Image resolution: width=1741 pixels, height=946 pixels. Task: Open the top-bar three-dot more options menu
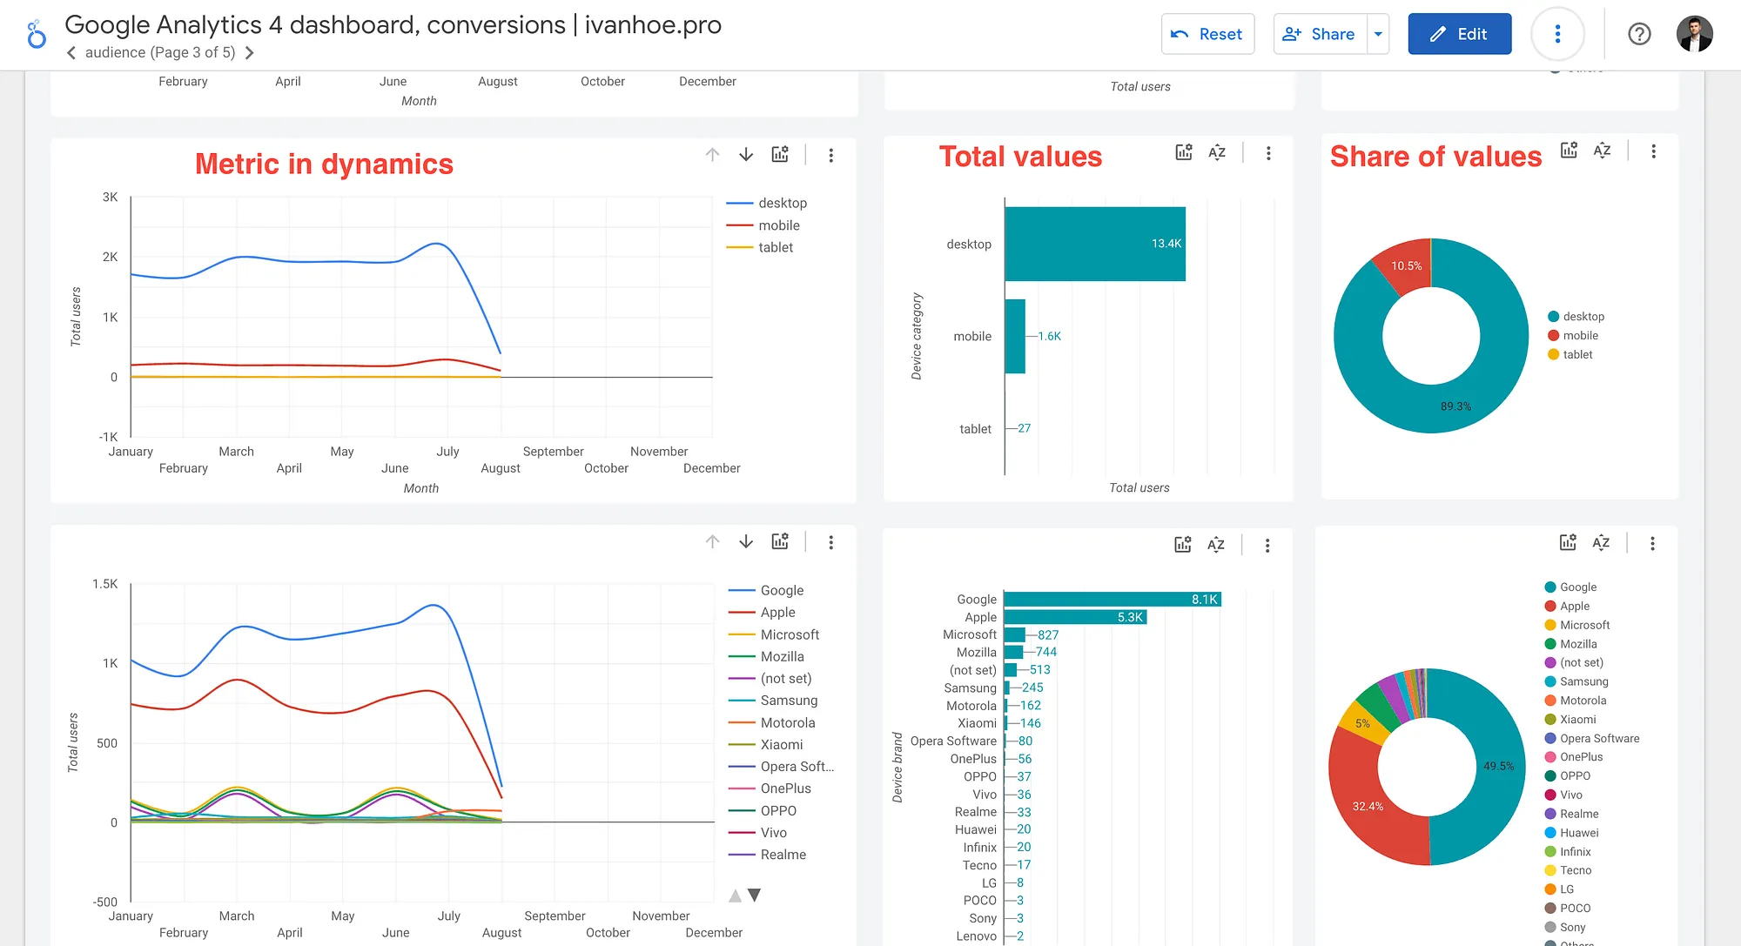pyautogui.click(x=1557, y=34)
